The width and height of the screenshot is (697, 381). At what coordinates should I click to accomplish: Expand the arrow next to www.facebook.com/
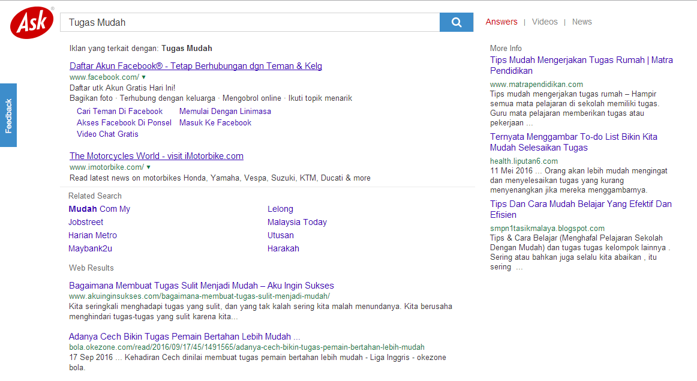click(x=143, y=77)
